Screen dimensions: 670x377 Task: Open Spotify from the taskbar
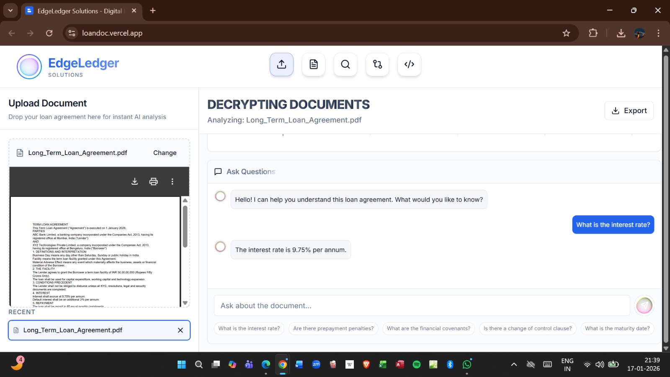coord(417,364)
